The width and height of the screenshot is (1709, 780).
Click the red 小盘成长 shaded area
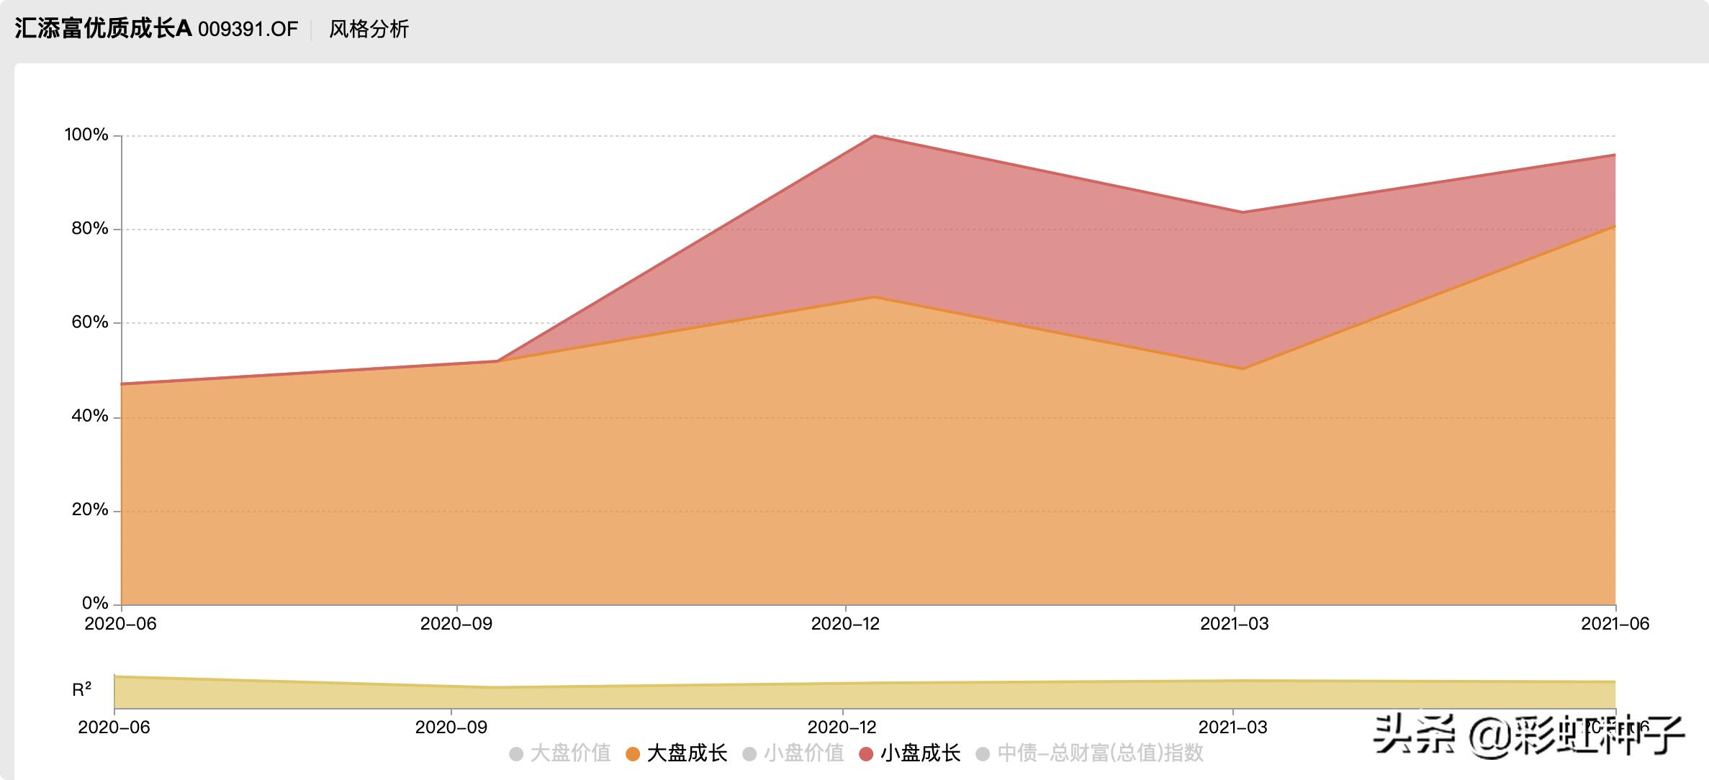(x=1044, y=252)
